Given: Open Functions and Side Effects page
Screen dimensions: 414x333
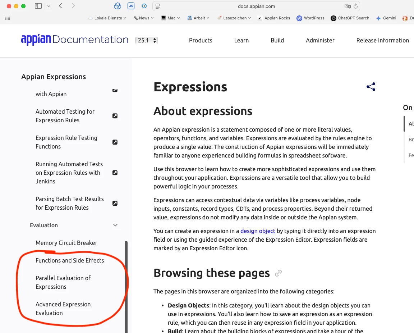Looking at the screenshot, I should 70,260.
